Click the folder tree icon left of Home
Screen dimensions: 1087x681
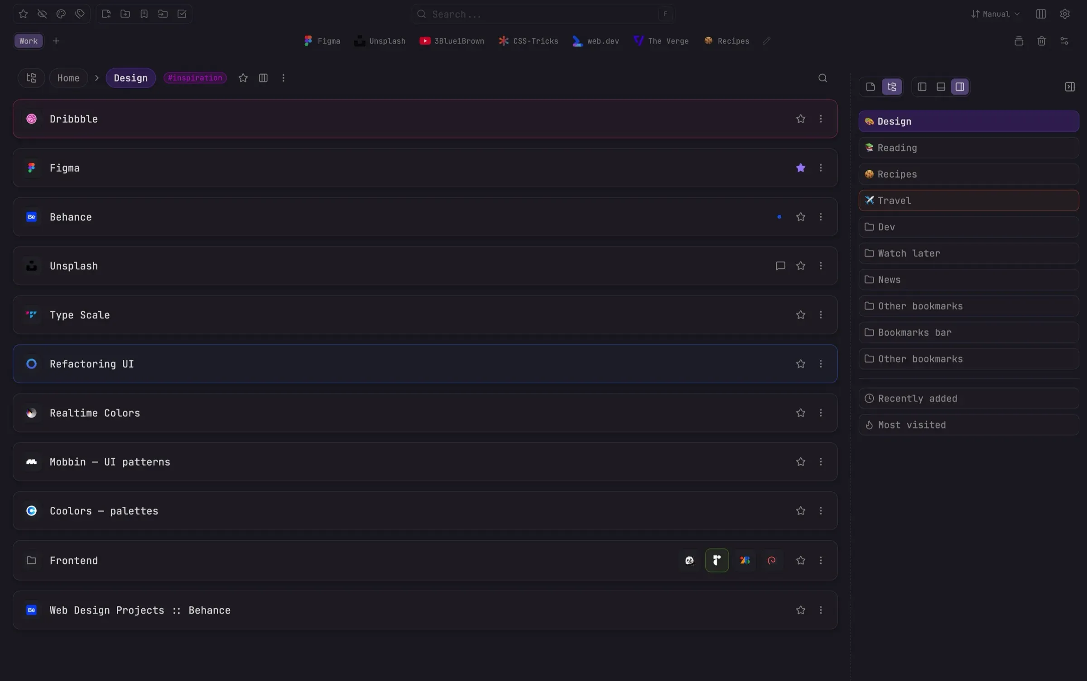tap(31, 78)
